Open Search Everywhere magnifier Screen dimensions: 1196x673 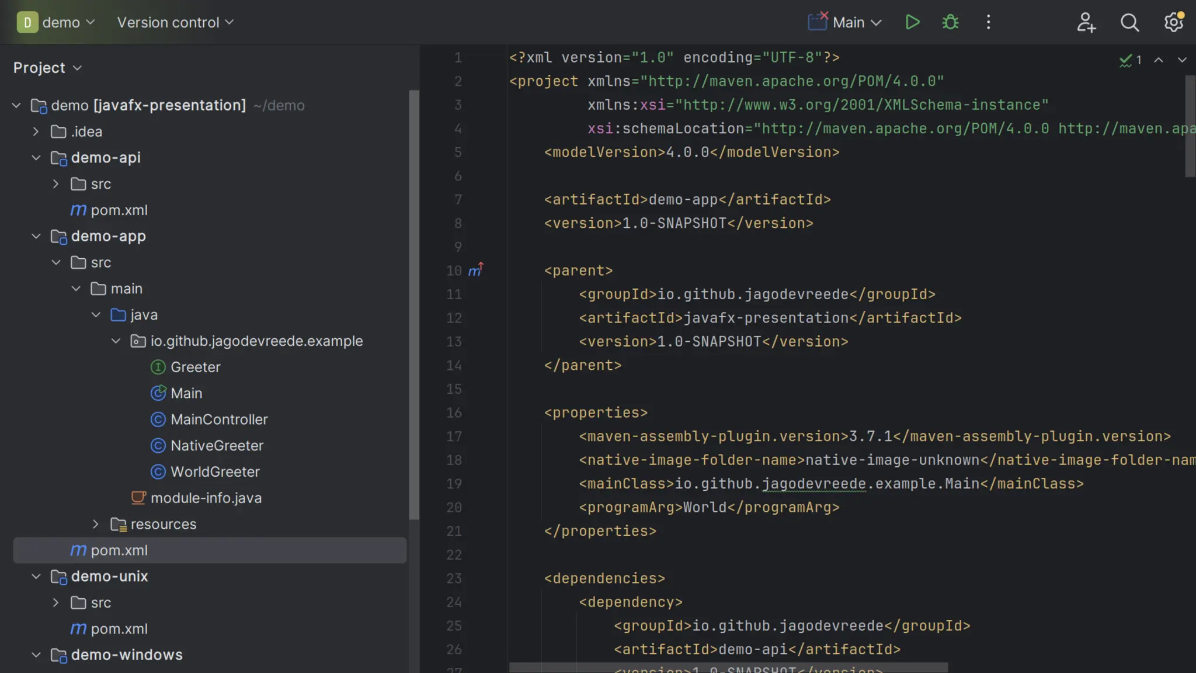point(1129,22)
